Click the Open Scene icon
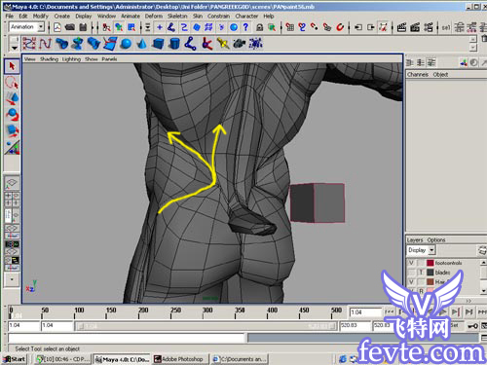The image size is (487, 365). (70, 27)
